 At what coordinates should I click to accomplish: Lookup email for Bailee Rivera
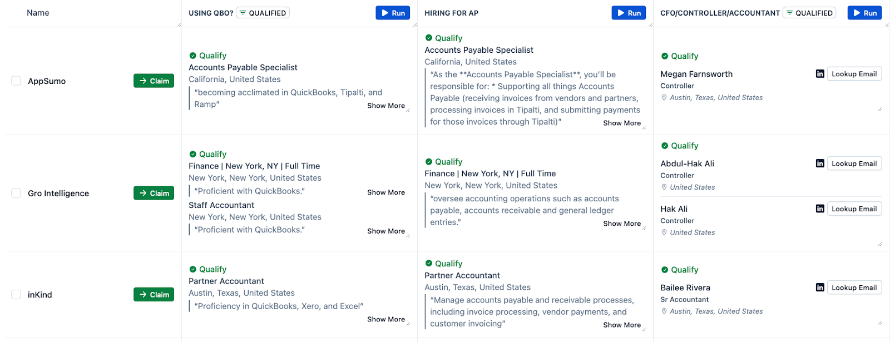854,288
